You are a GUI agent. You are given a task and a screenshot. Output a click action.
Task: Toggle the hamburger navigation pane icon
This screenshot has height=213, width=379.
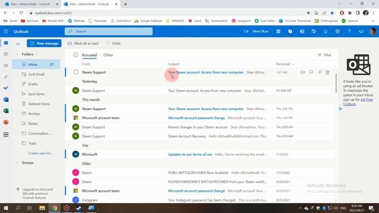pos(18,43)
